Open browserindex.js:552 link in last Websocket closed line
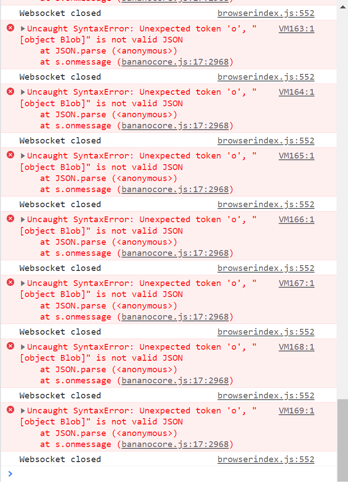The width and height of the screenshot is (348, 482). tap(266, 459)
